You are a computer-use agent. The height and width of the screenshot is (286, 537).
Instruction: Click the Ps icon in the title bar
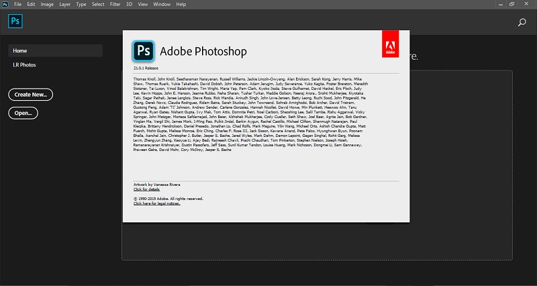point(5,5)
